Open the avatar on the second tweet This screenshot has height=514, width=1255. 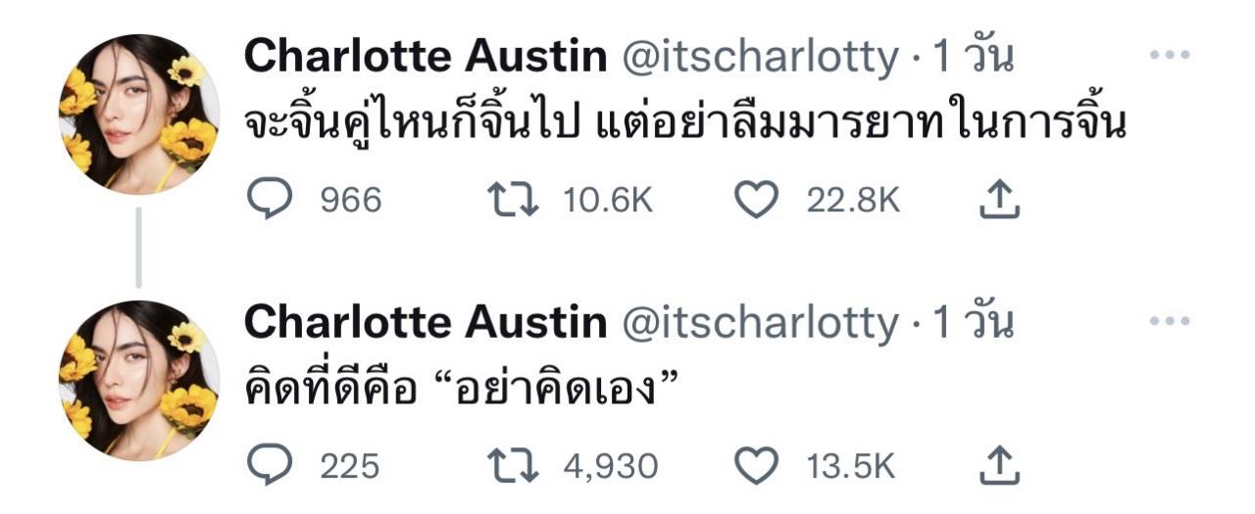pyautogui.click(x=138, y=380)
